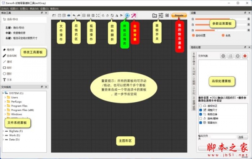Open the 修改(M) menu
The width and height of the screenshot is (252, 159).
point(34,9)
